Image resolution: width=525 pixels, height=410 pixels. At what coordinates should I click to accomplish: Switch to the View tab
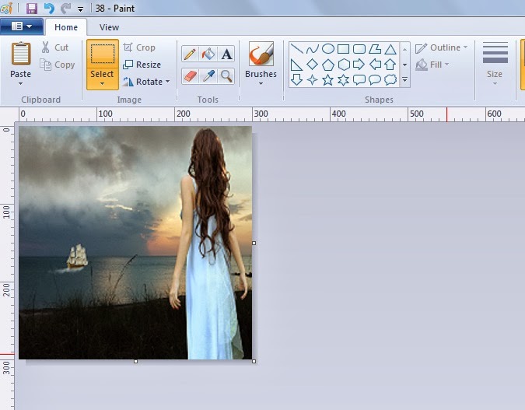(109, 27)
